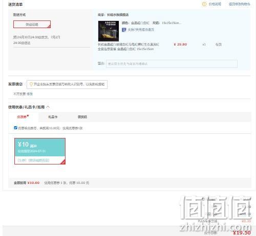Open the product title link
256x236 pixels.
[x=129, y=46]
